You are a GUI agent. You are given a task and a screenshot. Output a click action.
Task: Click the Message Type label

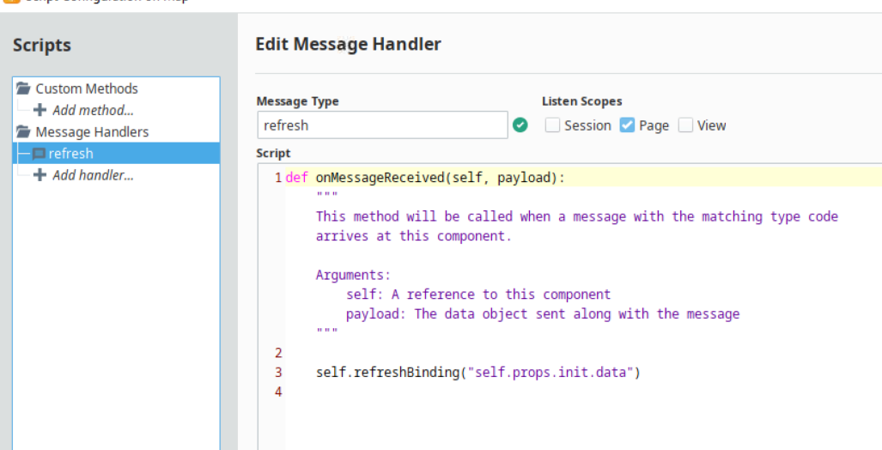[297, 101]
